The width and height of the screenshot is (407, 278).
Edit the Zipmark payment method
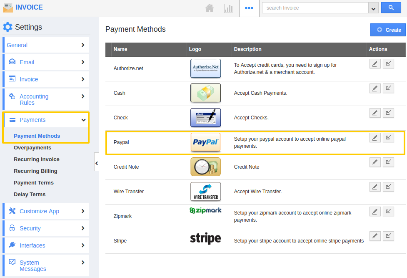pyautogui.click(x=375, y=212)
